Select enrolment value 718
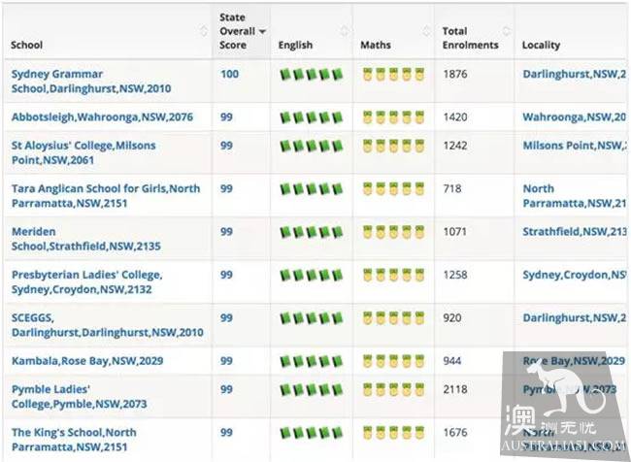631x462 pixels. coord(452,188)
